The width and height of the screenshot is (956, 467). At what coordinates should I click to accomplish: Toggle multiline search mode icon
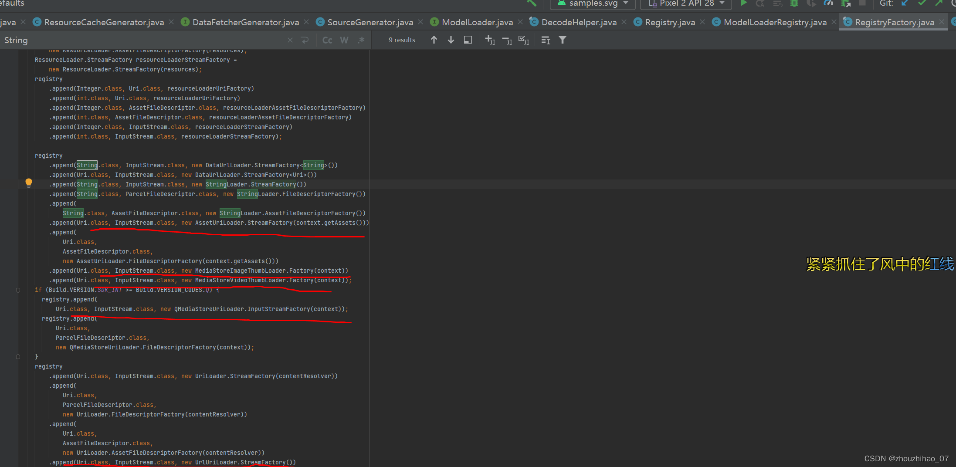point(546,40)
